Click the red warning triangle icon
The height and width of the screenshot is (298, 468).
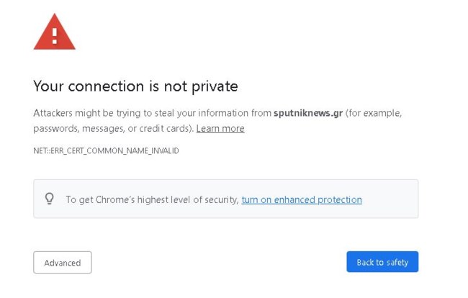coord(54,32)
